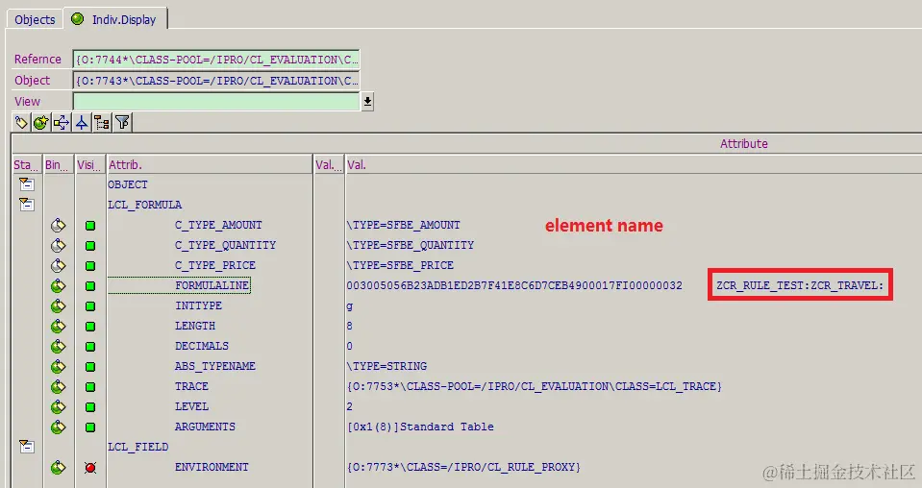Screen dimensions: 922x488
Task: Click green visibility square of C_TYPE_QUANTITY
Action: [90, 246]
